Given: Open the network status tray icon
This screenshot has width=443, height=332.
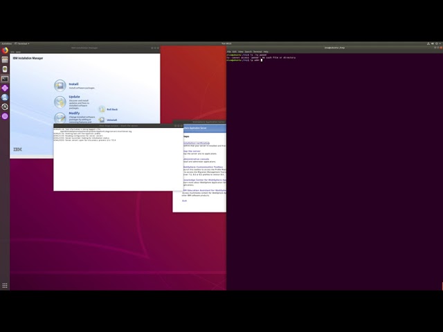Looking at the screenshot, I should (428, 44).
